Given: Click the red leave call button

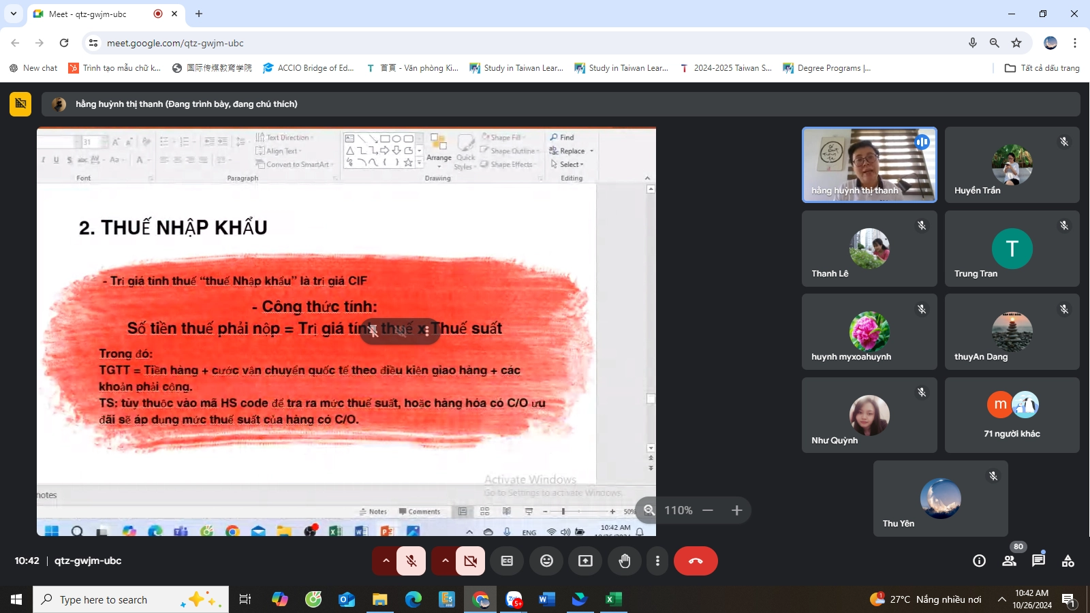Looking at the screenshot, I should tap(695, 561).
